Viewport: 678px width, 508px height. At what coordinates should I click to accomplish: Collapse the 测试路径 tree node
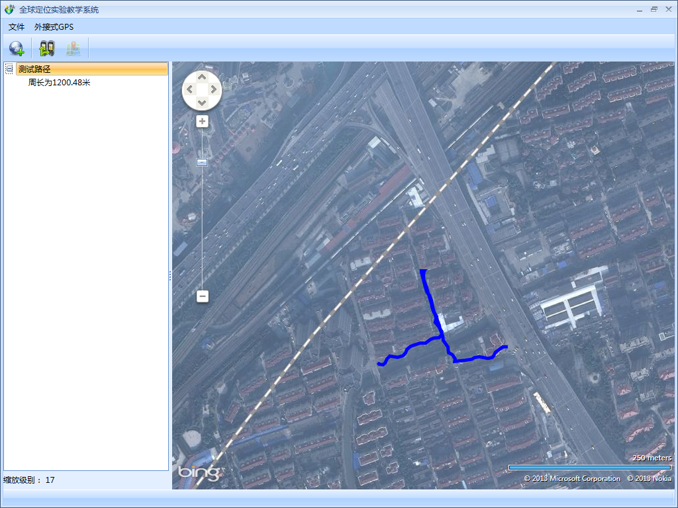pyautogui.click(x=9, y=69)
